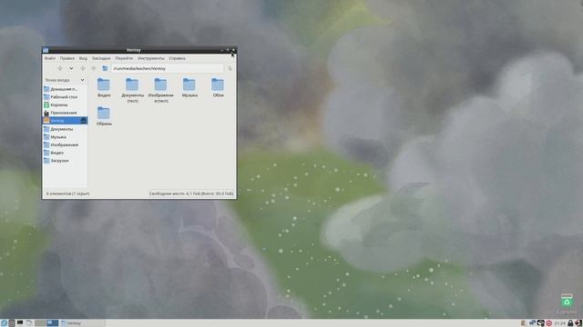Click the red circular tray icon

click(549, 323)
